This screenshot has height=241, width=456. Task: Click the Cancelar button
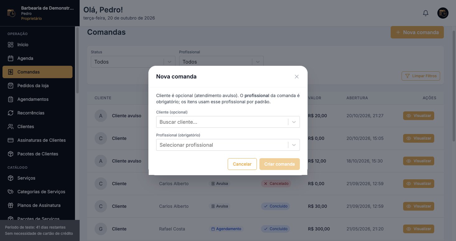(x=242, y=164)
